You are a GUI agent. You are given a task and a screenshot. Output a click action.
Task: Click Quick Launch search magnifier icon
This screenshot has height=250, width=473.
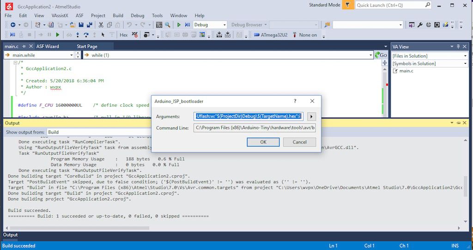427,5
